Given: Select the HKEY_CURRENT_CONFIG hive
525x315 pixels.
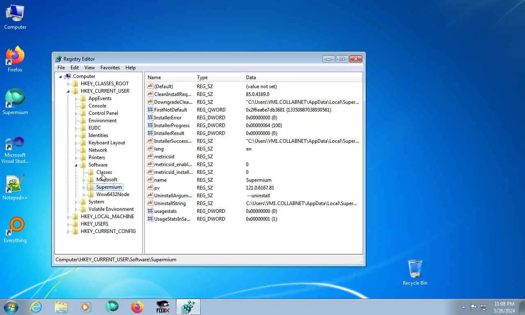Looking at the screenshot, I should click(108, 231).
